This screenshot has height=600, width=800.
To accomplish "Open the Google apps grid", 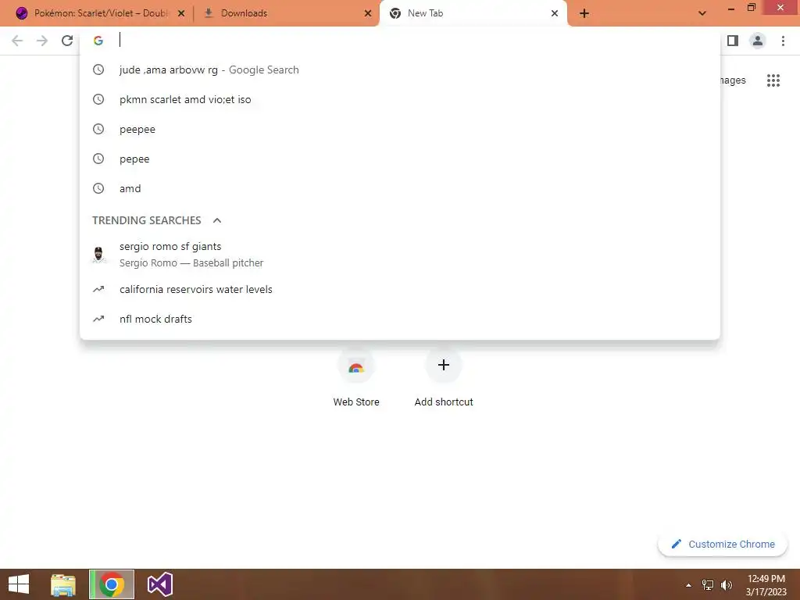I will [773, 80].
